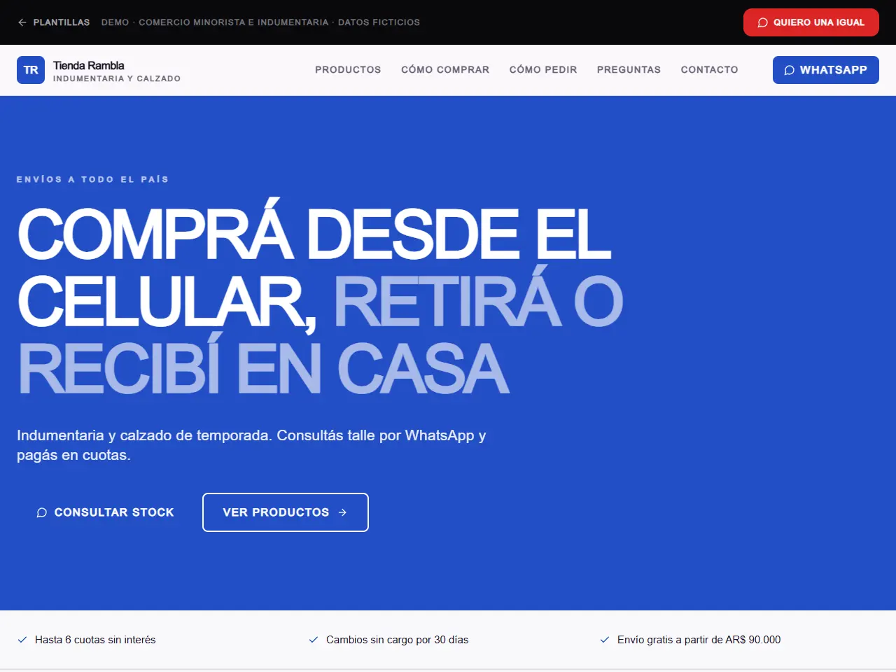896x672 pixels.
Task: Click the back arrow beside Plantillas
Action: 22,22
